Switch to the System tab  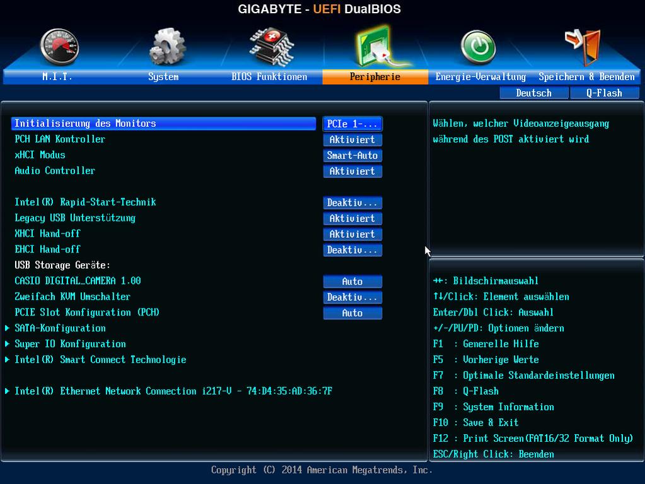(163, 76)
